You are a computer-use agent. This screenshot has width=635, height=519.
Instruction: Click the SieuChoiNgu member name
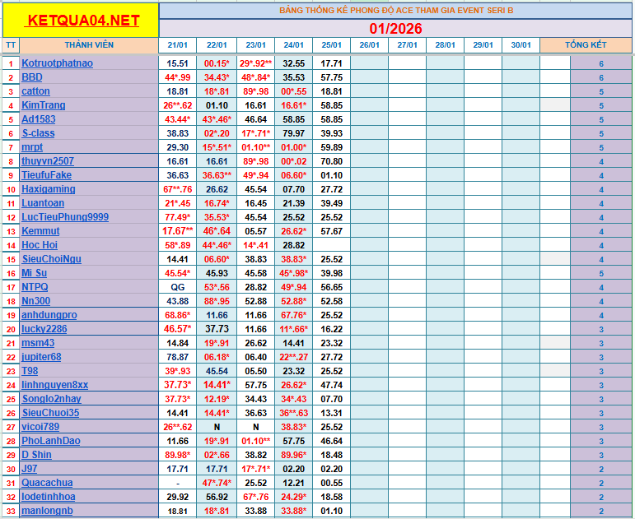[51, 259]
